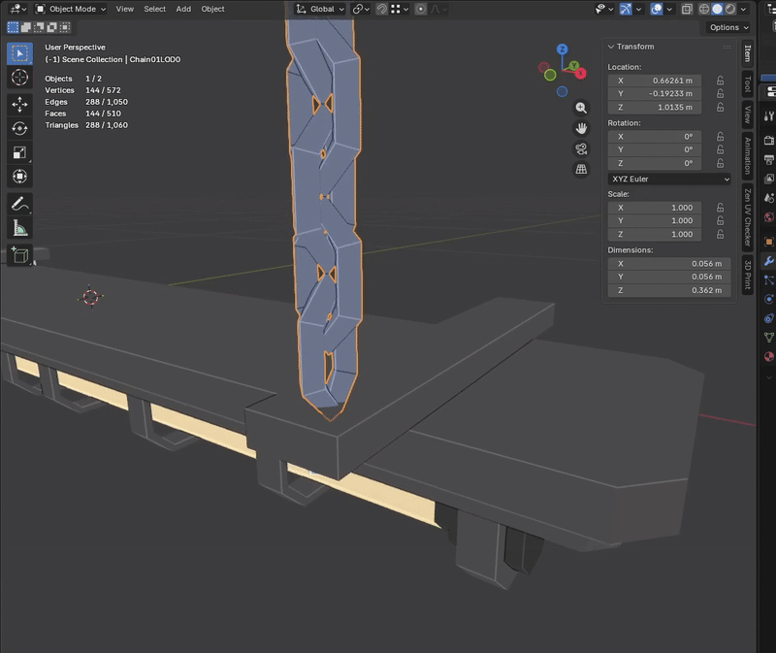Click the Global transform orientation selector
This screenshot has width=776, height=653.
coord(320,9)
